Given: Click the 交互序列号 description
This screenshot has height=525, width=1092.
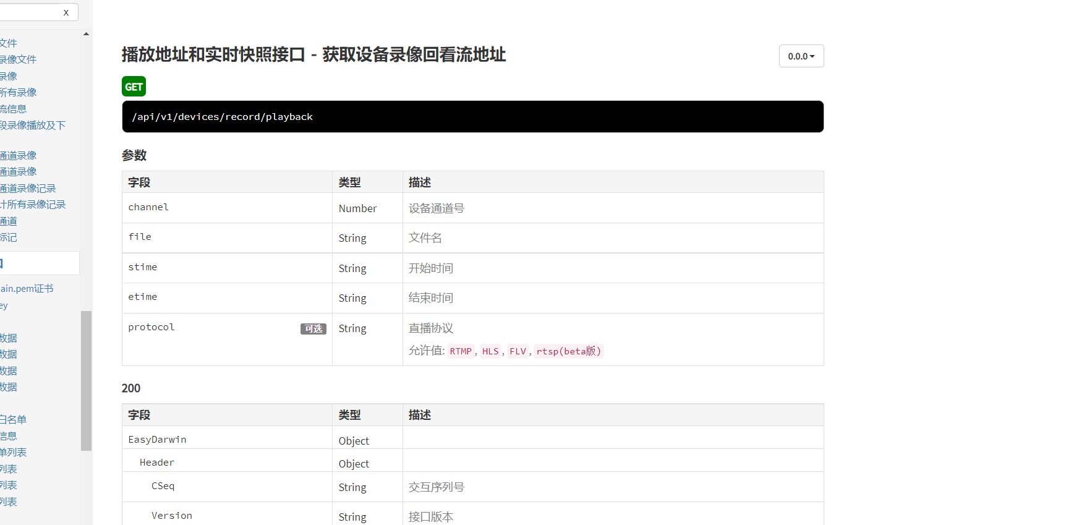Looking at the screenshot, I should pyautogui.click(x=437, y=487).
